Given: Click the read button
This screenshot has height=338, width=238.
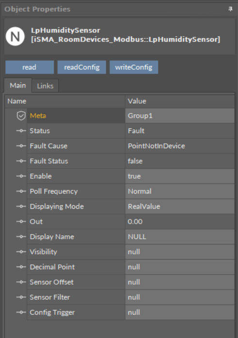Looking at the screenshot, I should tap(30, 67).
